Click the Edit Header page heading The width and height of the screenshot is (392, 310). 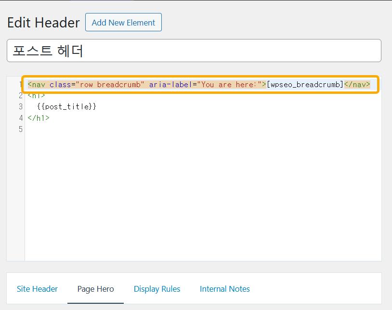point(43,23)
